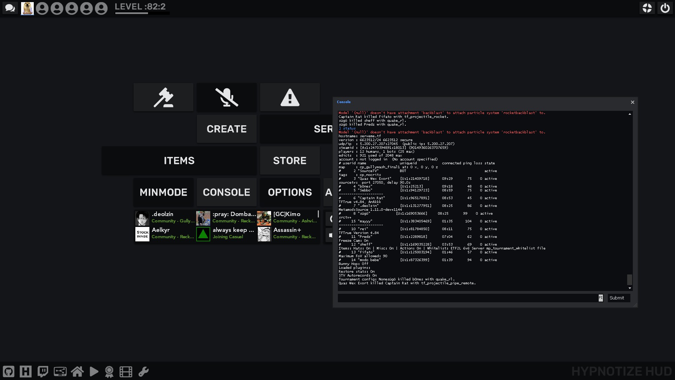Image resolution: width=675 pixels, height=380 pixels.
Task: Click the huds.tf H icon
Action: pyautogui.click(x=26, y=372)
